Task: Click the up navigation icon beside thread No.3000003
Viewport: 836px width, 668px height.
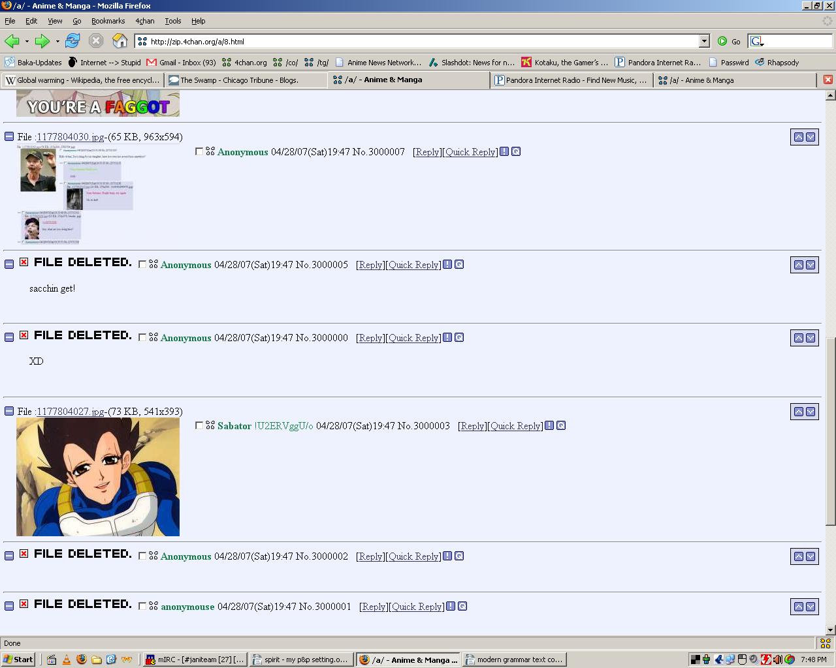Action: [x=798, y=412]
